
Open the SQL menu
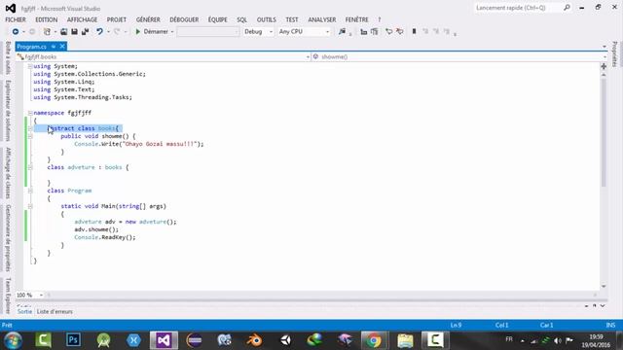241,19
